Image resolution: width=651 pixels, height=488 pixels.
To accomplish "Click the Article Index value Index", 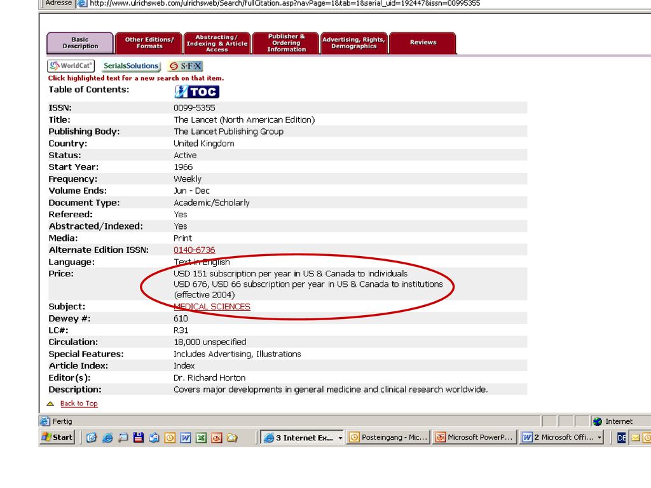I will pyautogui.click(x=184, y=365).
